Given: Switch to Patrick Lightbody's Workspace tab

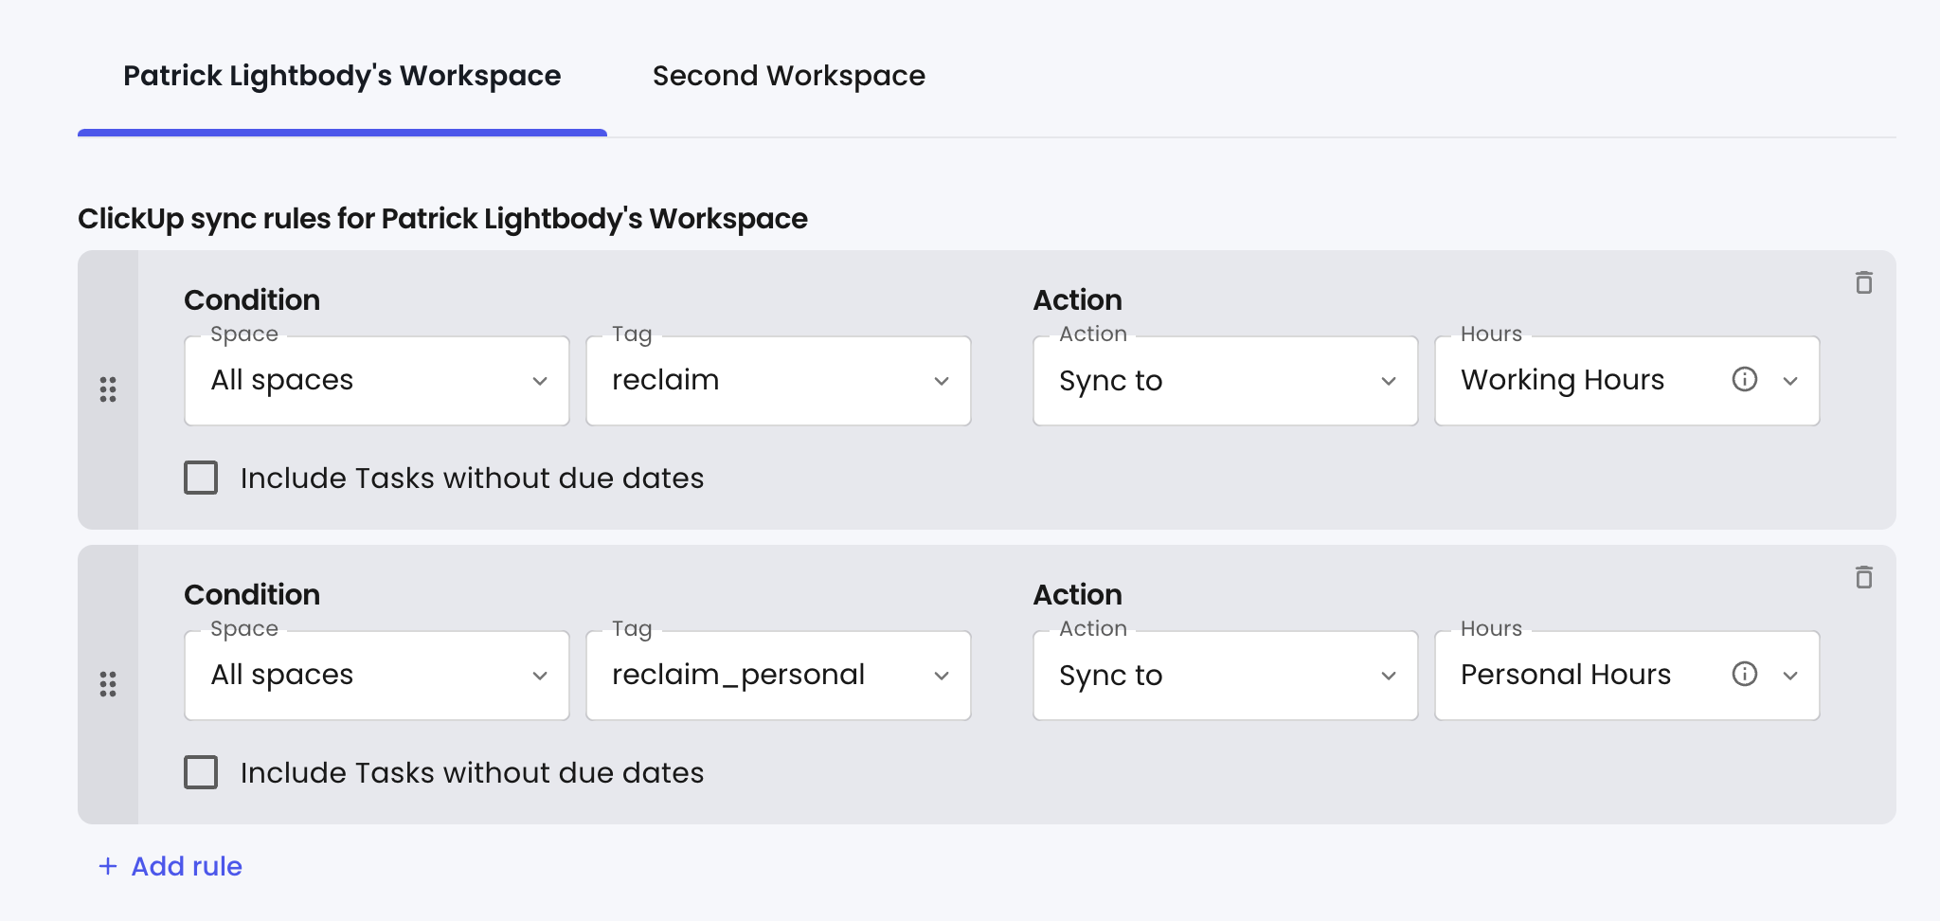Looking at the screenshot, I should (x=342, y=76).
